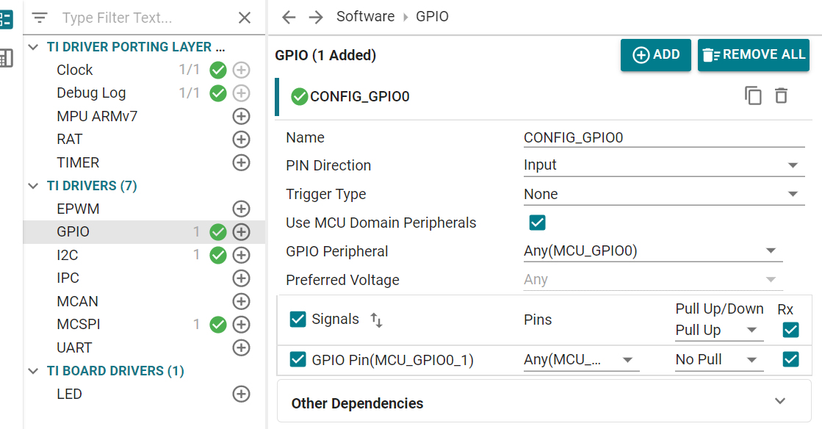This screenshot has width=822, height=429.
Task: Add a UART instance via the plus icon
Action: pos(241,347)
